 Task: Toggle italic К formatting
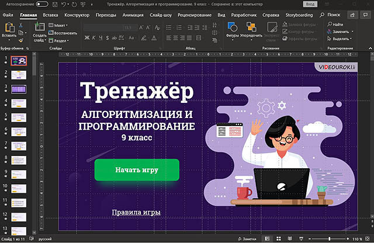(x=93, y=38)
